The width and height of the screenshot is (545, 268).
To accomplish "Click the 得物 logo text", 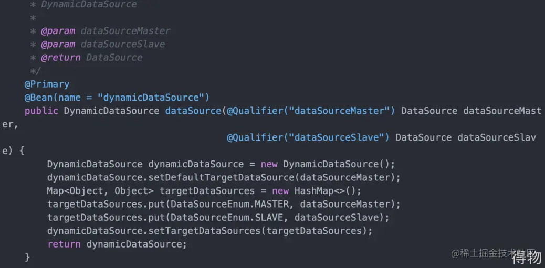I will click(526, 258).
